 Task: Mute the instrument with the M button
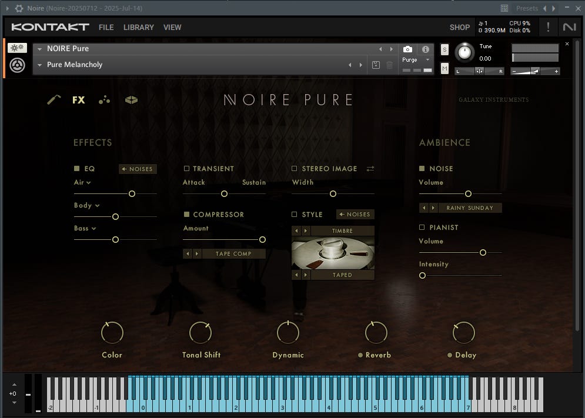(444, 68)
